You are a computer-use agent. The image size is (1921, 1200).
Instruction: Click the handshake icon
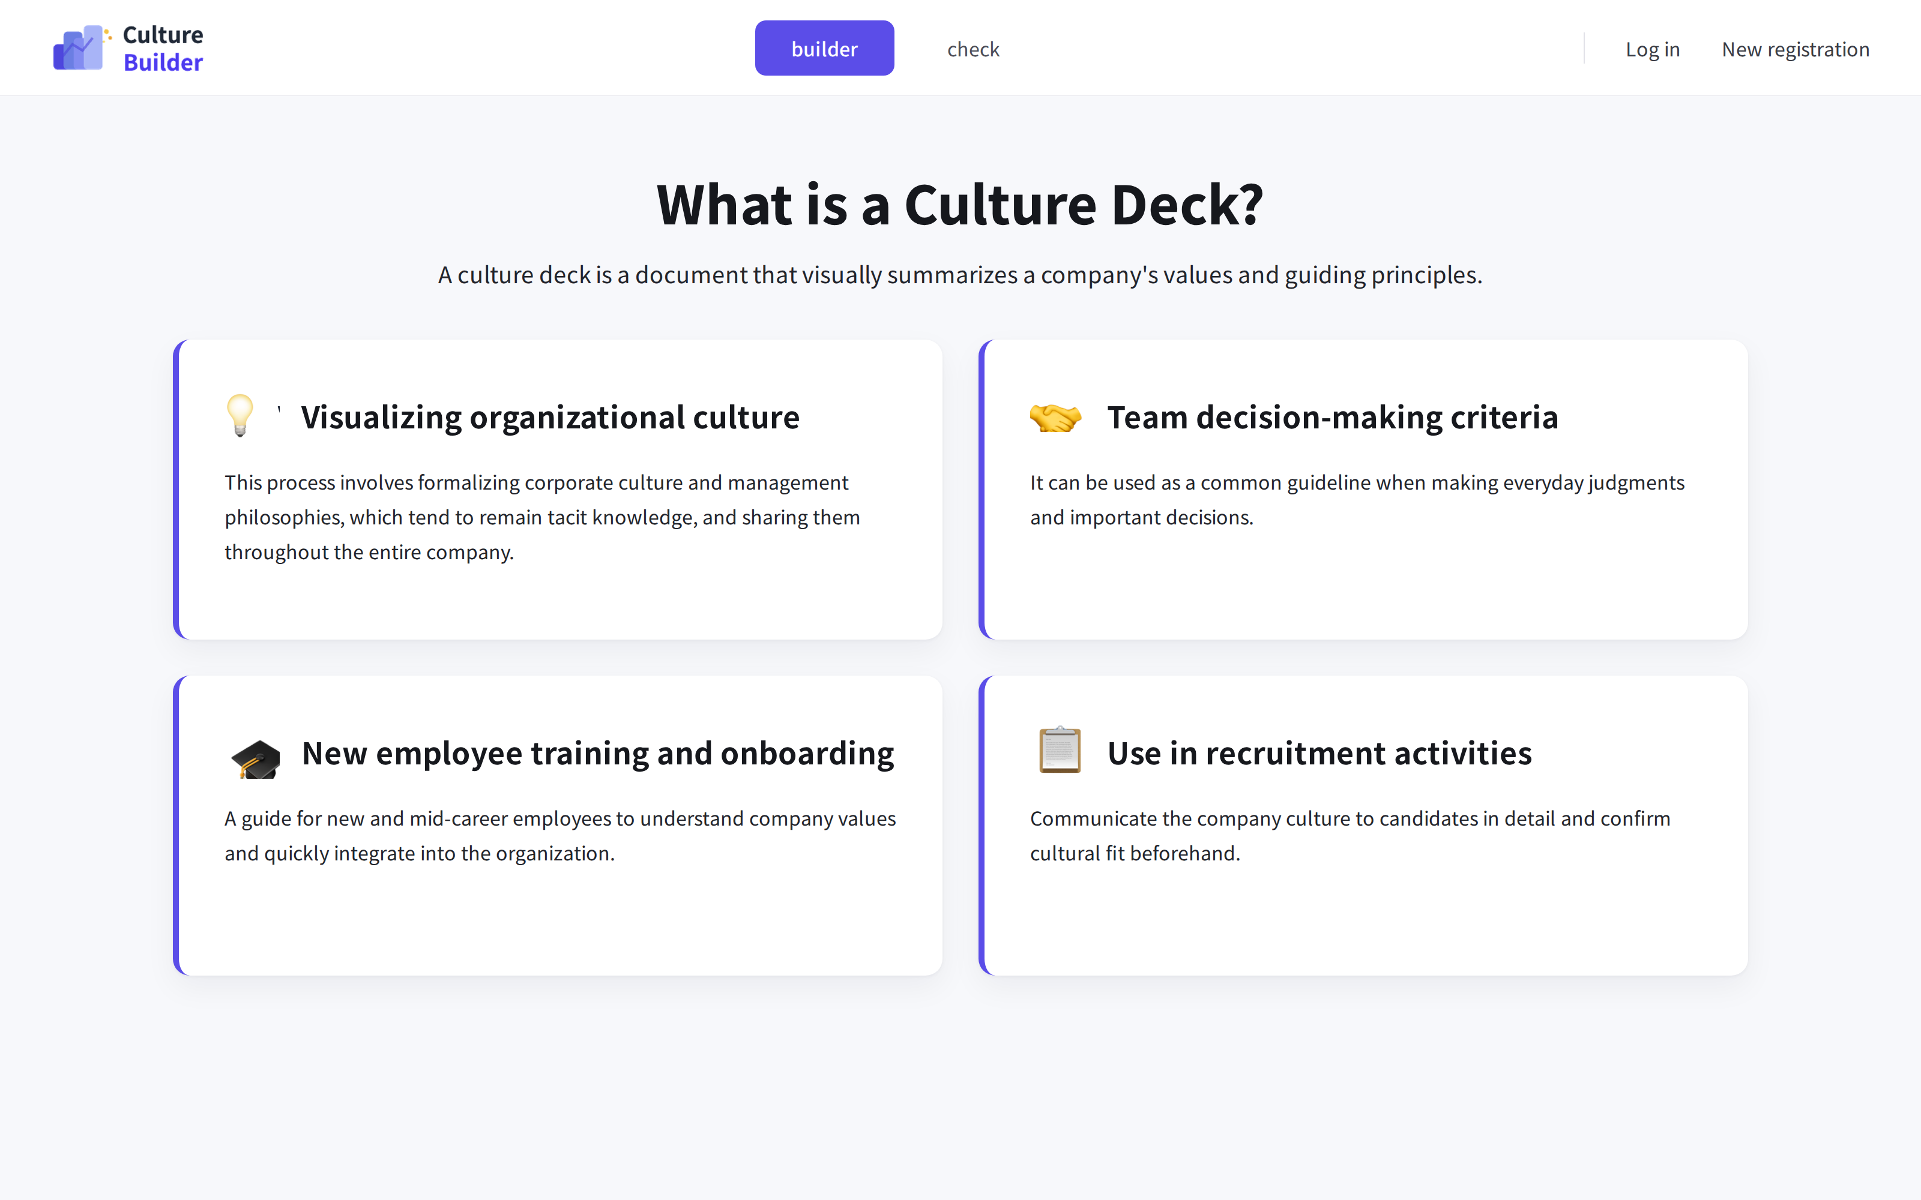[x=1055, y=418]
